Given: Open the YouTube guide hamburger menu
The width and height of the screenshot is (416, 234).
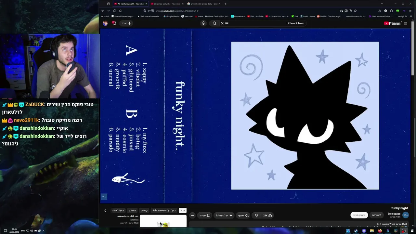Looking at the screenshot, I should (406, 23).
